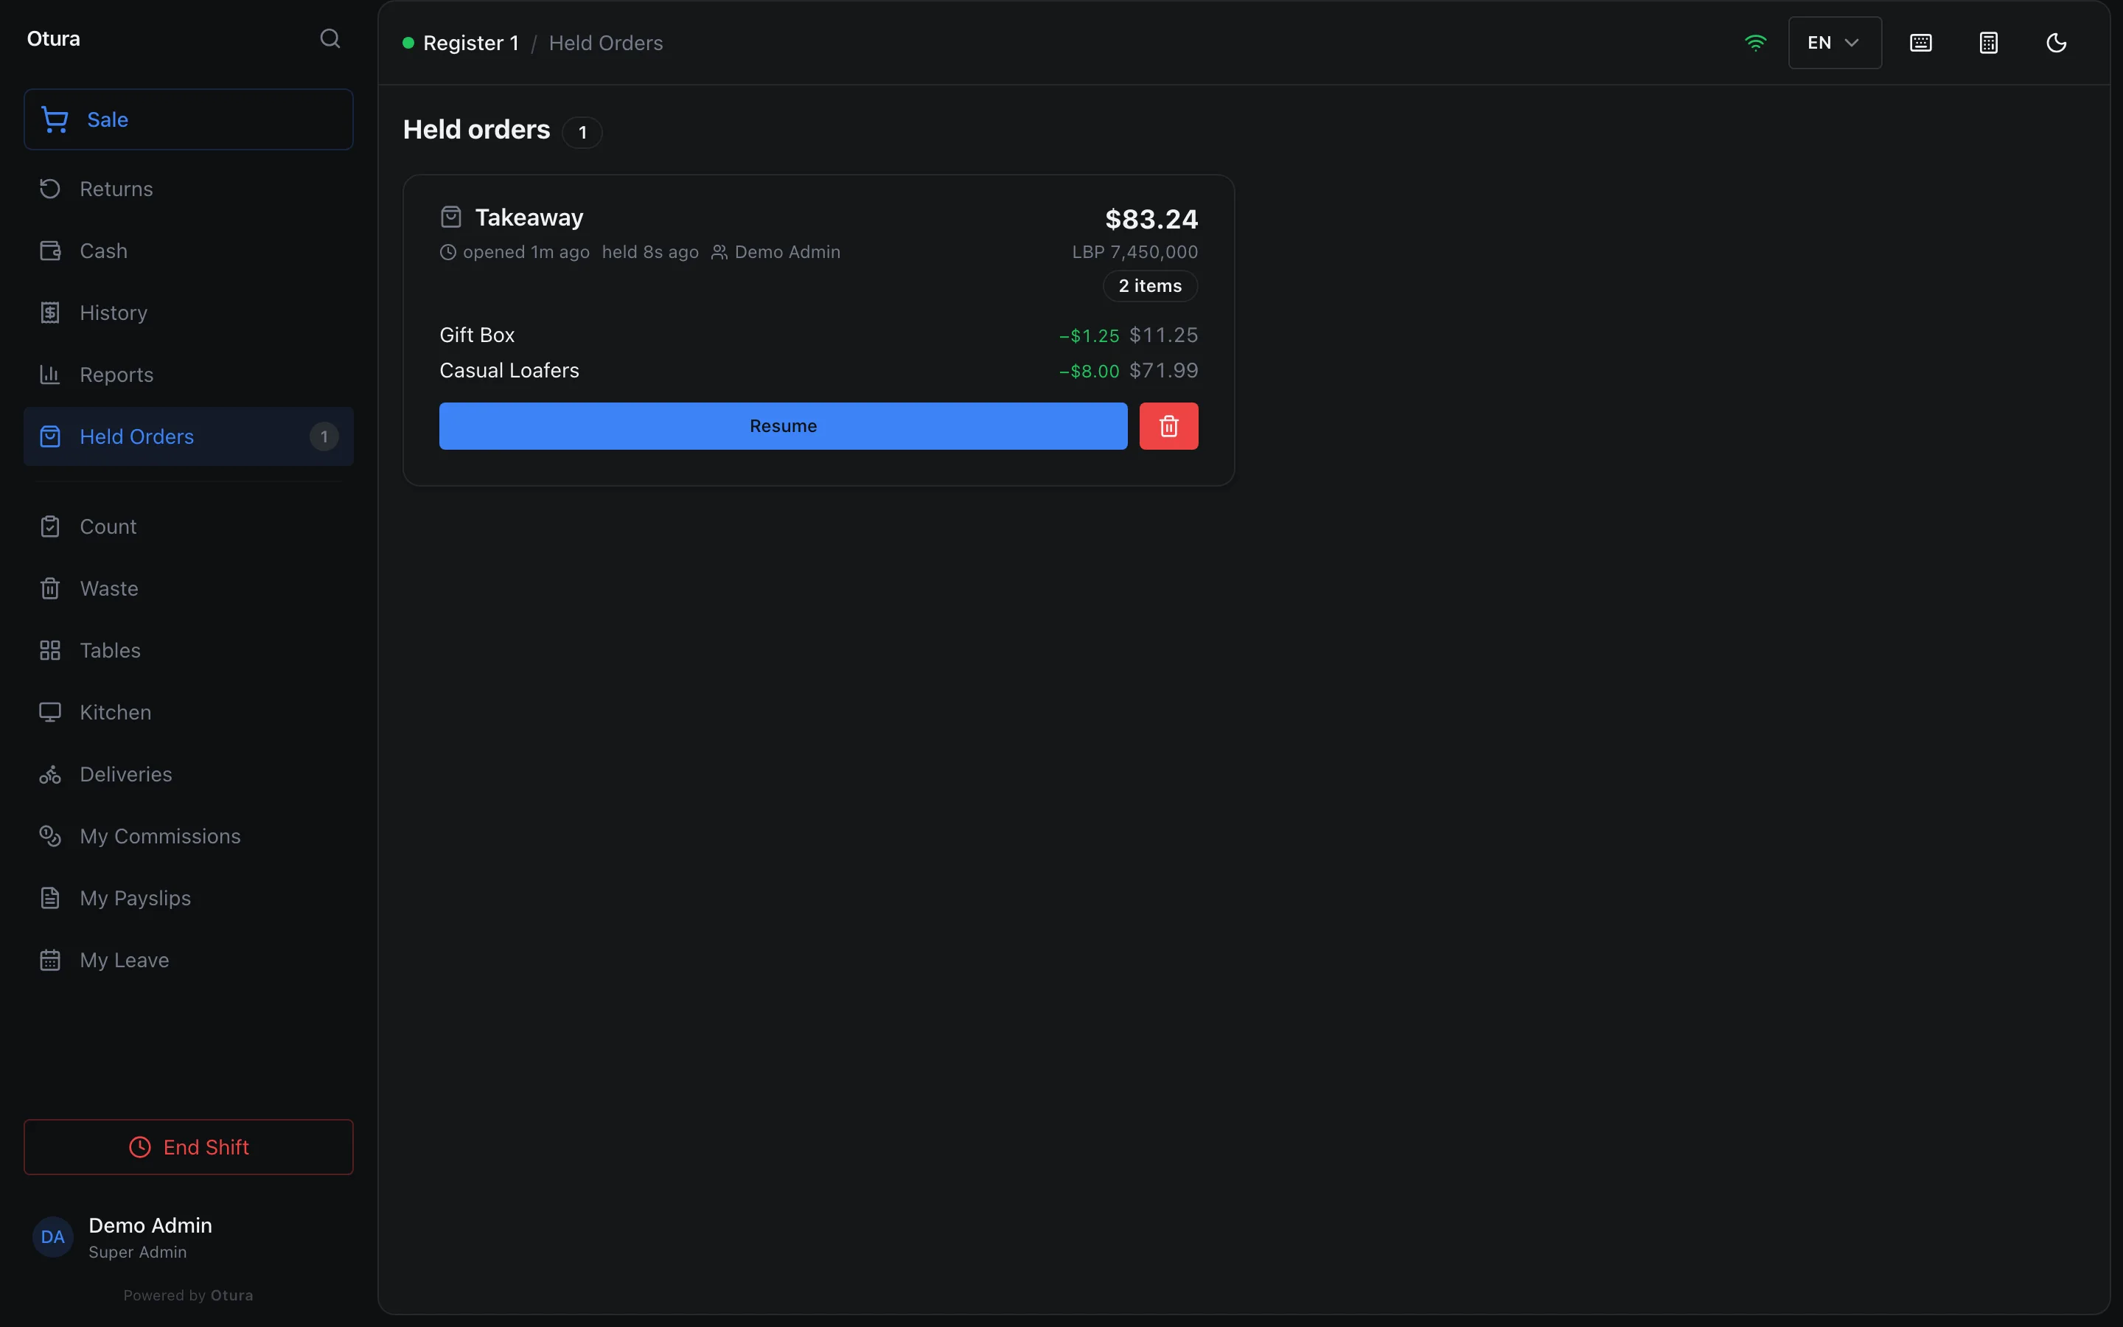Click the $71.99 Casual Loafers price
The height and width of the screenshot is (1327, 2123).
pyautogui.click(x=1163, y=370)
